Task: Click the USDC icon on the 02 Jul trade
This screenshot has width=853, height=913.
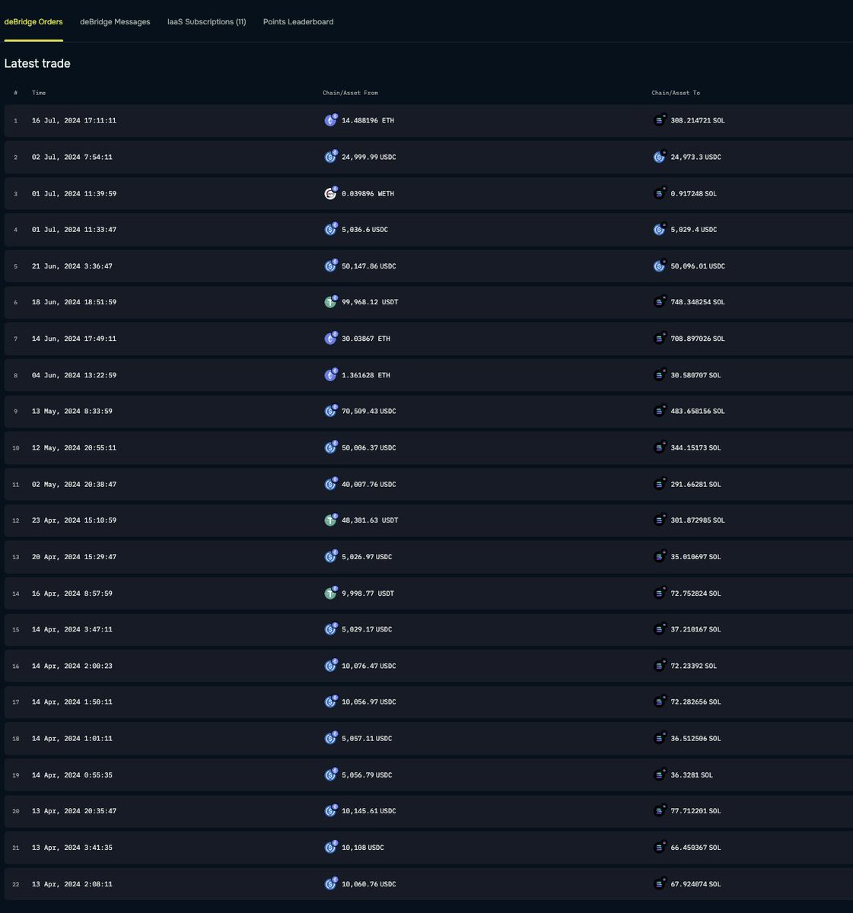Action: click(329, 157)
